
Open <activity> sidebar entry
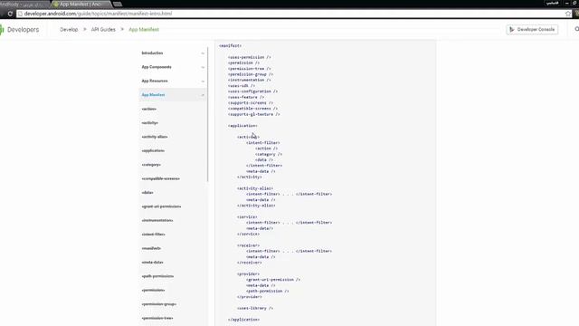click(149, 123)
